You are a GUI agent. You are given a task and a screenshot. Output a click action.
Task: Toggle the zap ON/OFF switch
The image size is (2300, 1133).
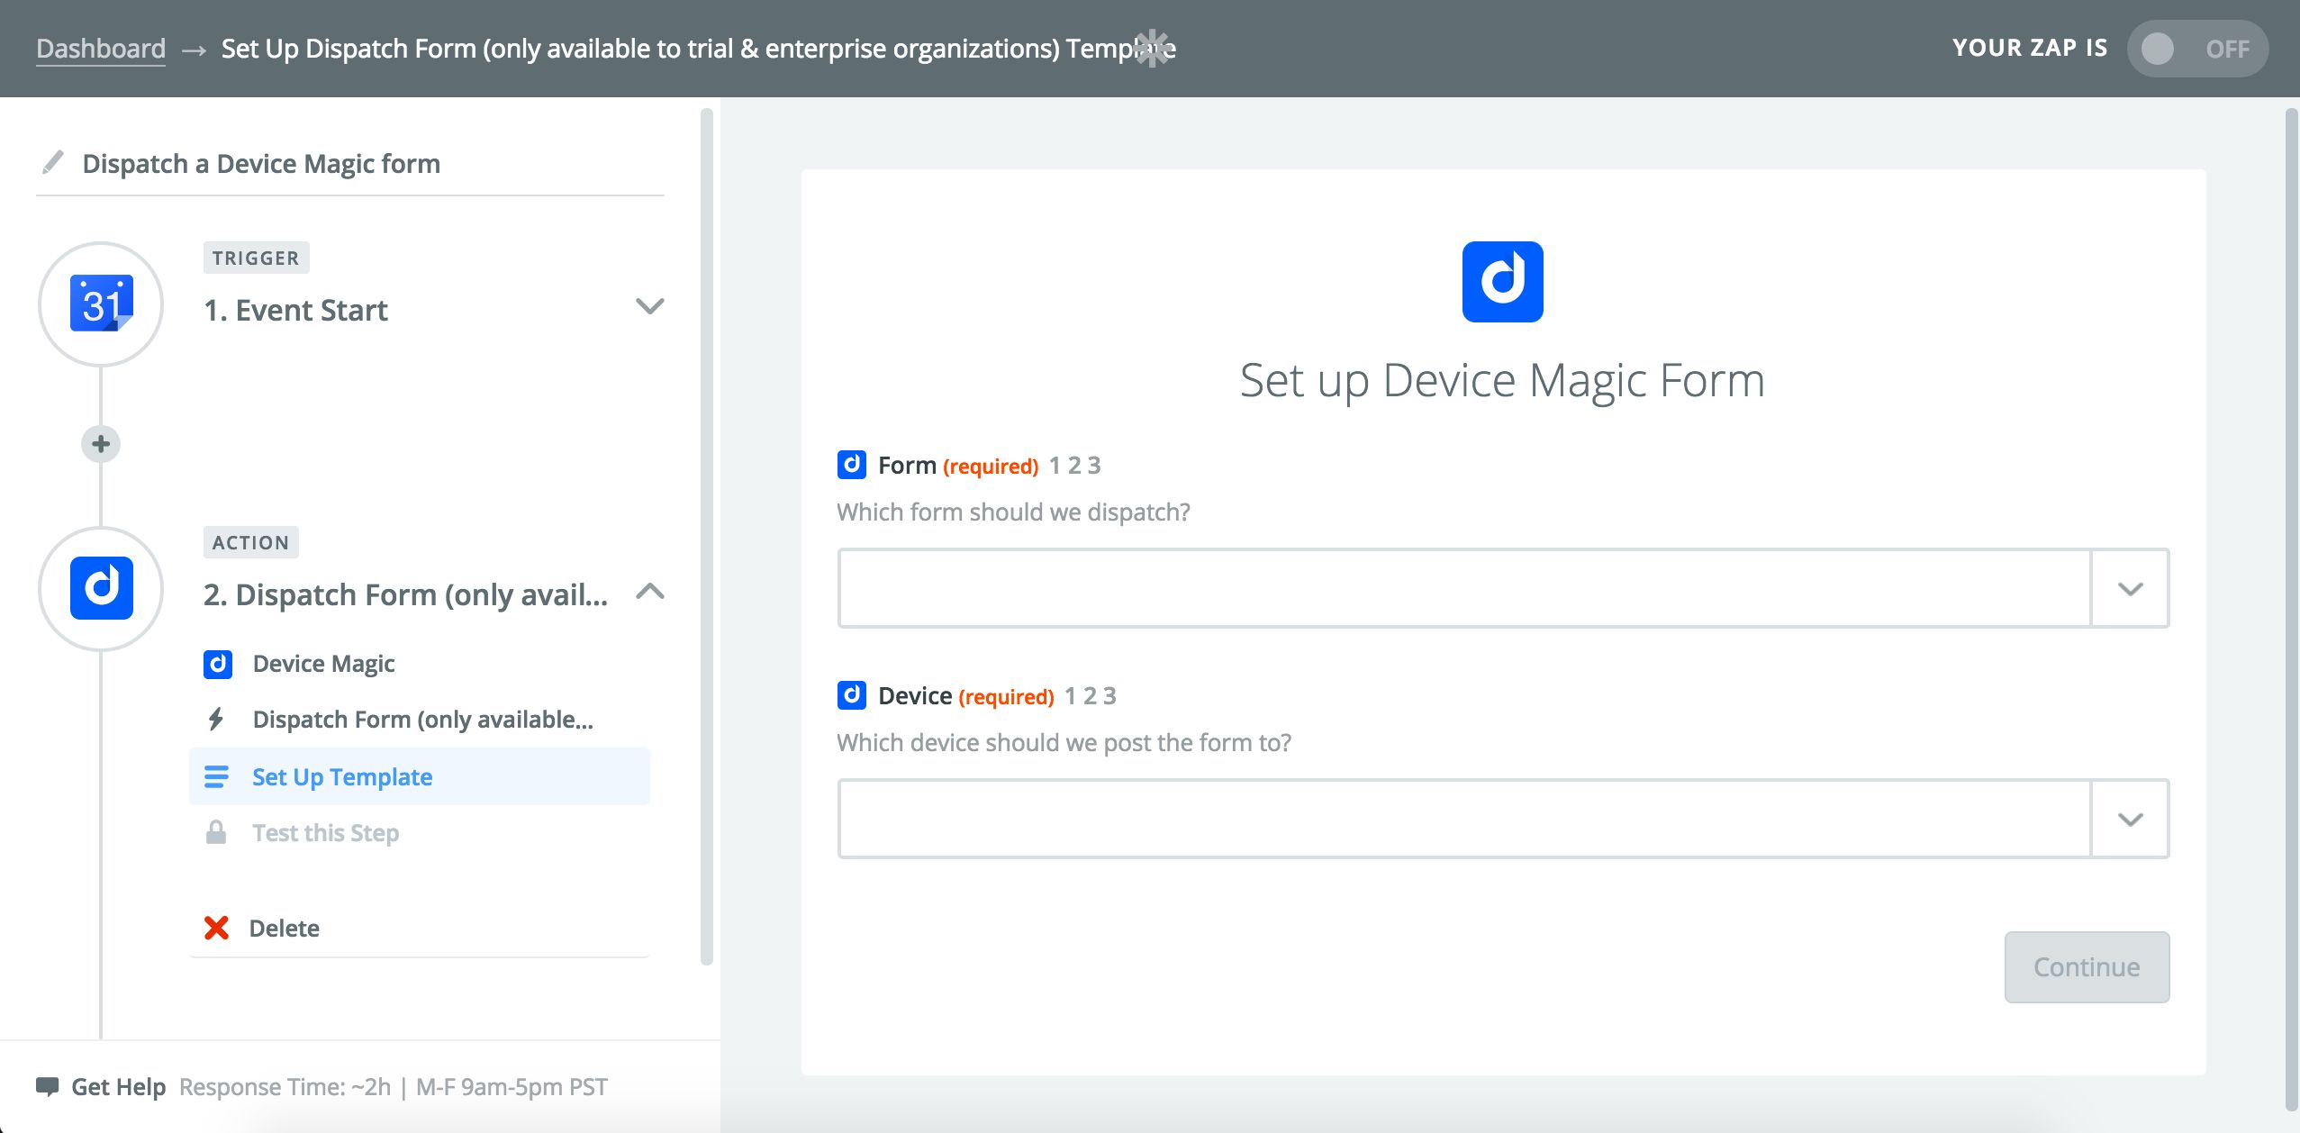2196,49
